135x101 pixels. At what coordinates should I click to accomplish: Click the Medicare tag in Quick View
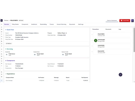point(9,44)
